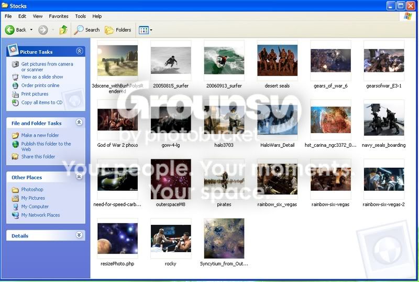This screenshot has width=419, height=282.
Task: Select the outerspaceM8 thumbnail
Action: click(x=171, y=179)
